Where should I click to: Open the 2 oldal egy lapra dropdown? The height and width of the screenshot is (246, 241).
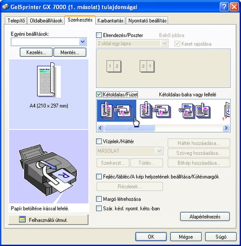click(x=164, y=44)
